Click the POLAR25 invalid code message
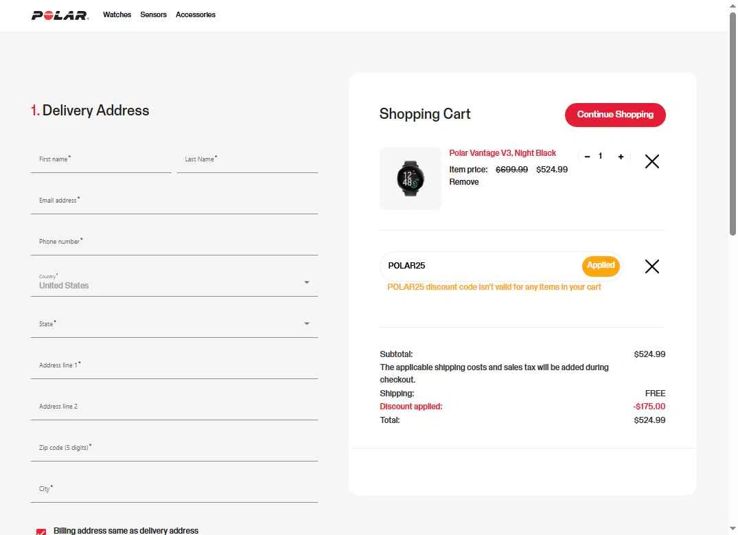738x535 pixels. tap(494, 287)
